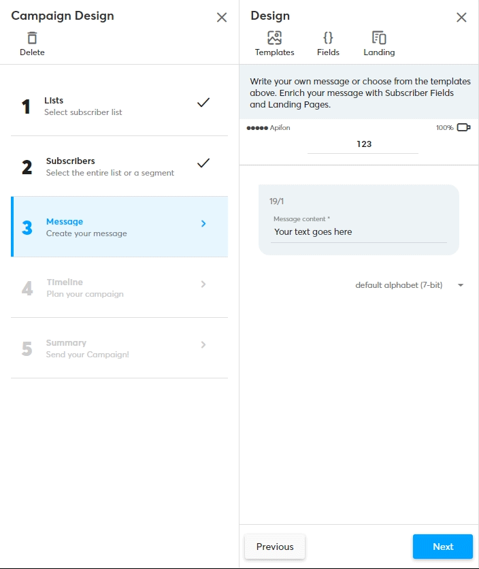The height and width of the screenshot is (569, 479).
Task: Click the Delete trash icon
Action: [32, 37]
